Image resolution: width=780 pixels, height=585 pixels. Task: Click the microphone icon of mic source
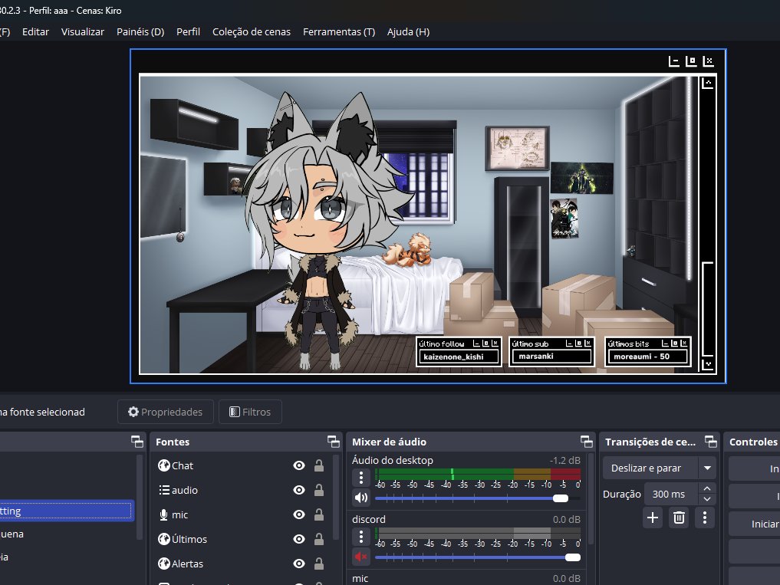coord(163,515)
